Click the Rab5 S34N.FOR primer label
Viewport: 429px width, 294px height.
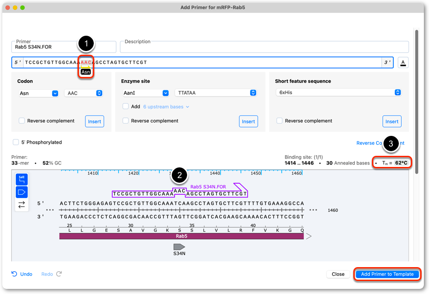tap(208, 187)
